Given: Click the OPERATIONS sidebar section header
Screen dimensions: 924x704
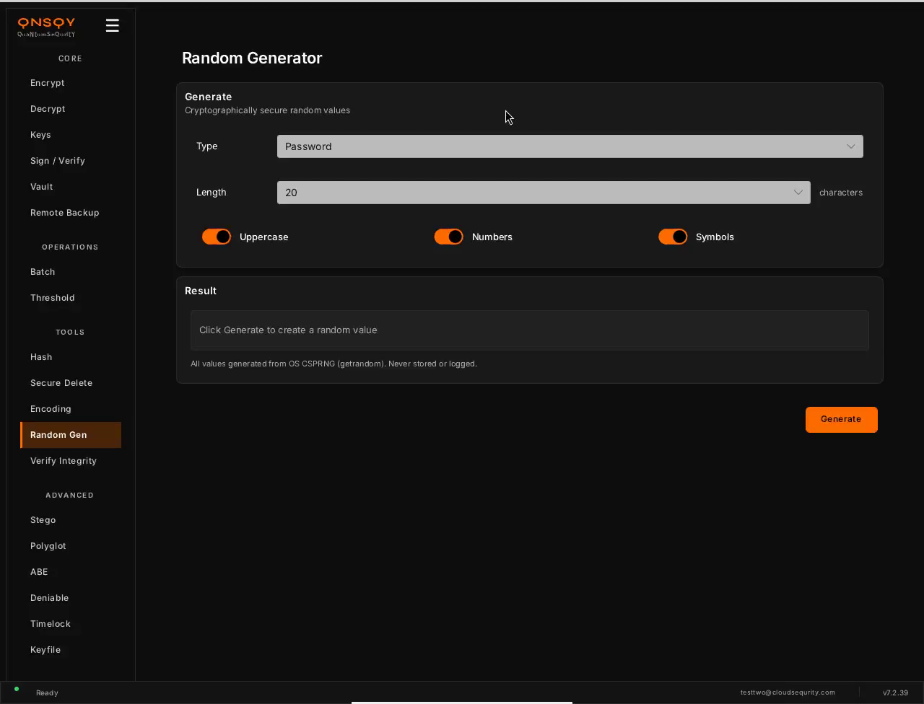Looking at the screenshot, I should 70,247.
